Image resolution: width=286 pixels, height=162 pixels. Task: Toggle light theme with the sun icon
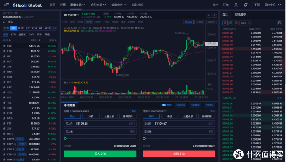[214, 15]
